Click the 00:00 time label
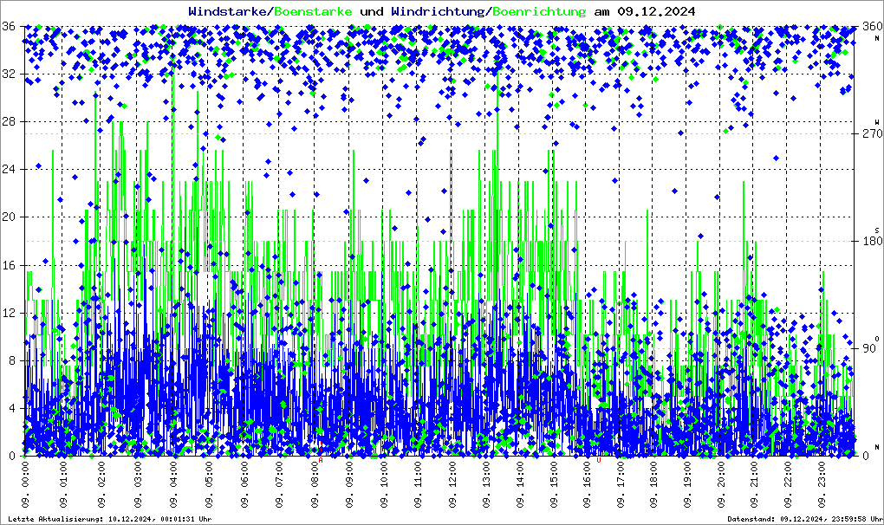Image resolution: width=884 pixels, height=525 pixels. click(25, 484)
